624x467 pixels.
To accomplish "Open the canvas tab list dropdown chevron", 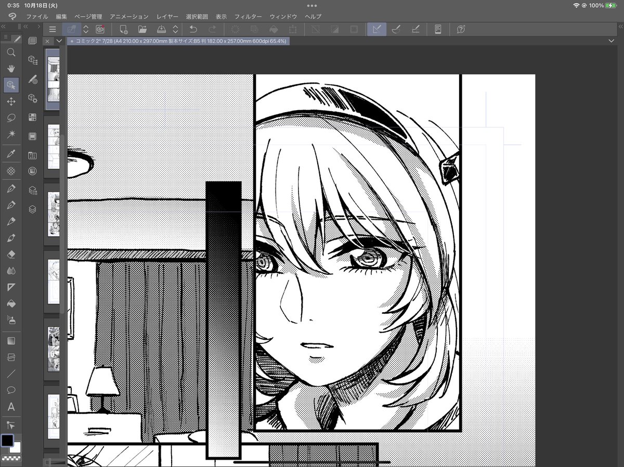I will pos(59,41).
